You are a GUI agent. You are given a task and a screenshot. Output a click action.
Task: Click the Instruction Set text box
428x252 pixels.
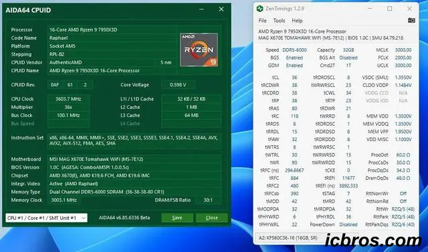point(134,141)
